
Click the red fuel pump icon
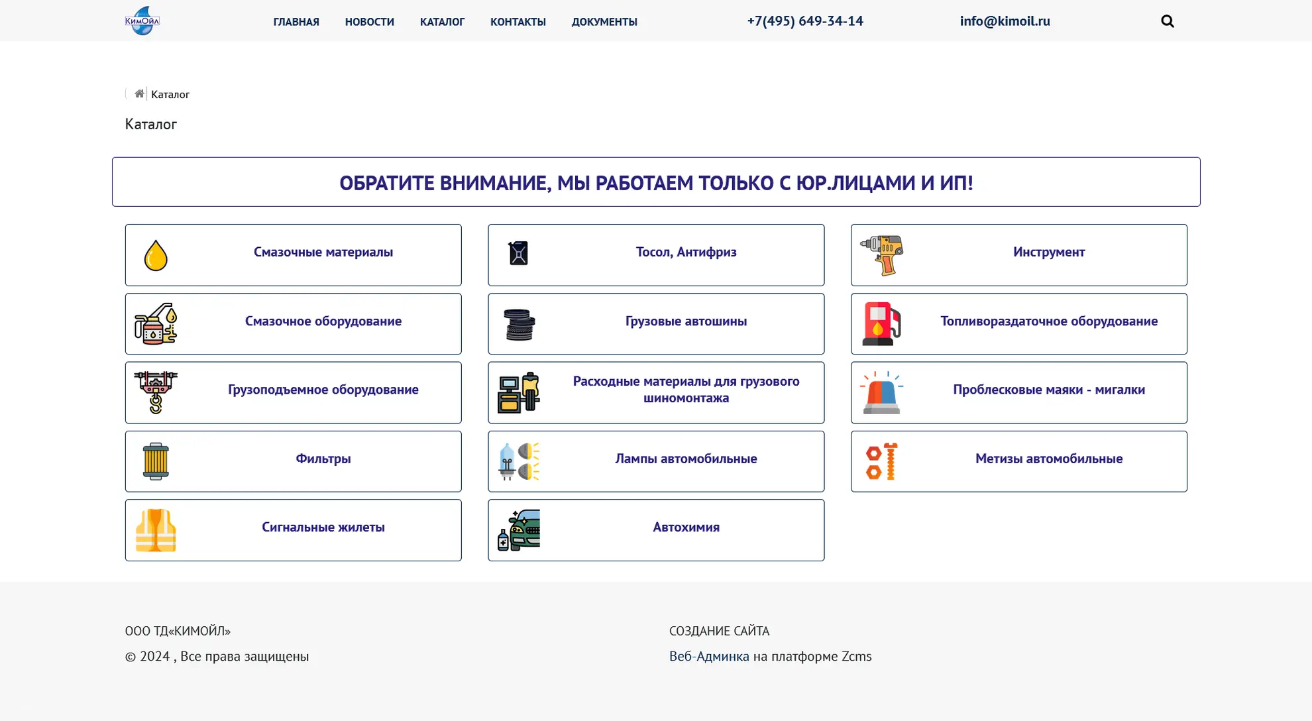[x=881, y=324]
